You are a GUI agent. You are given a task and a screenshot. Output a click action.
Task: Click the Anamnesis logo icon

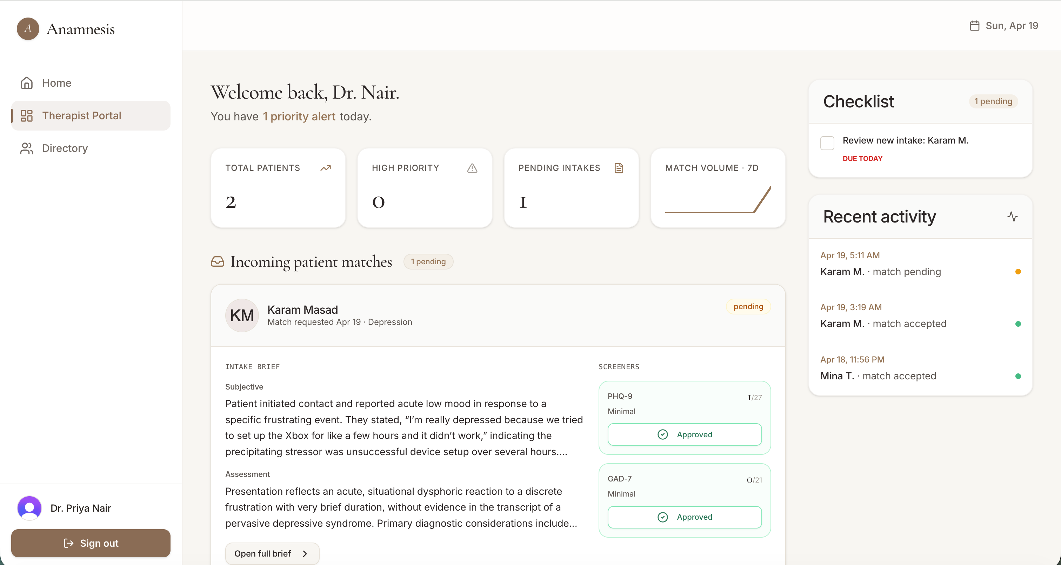(x=28, y=28)
